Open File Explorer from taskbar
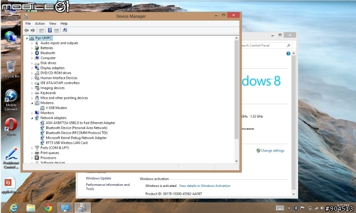 (x=31, y=207)
